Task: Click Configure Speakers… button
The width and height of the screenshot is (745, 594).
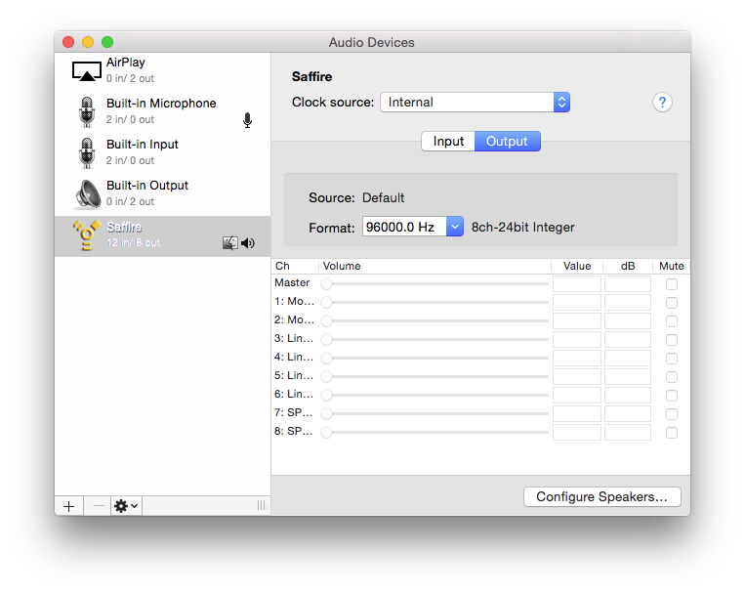Action: tap(602, 496)
